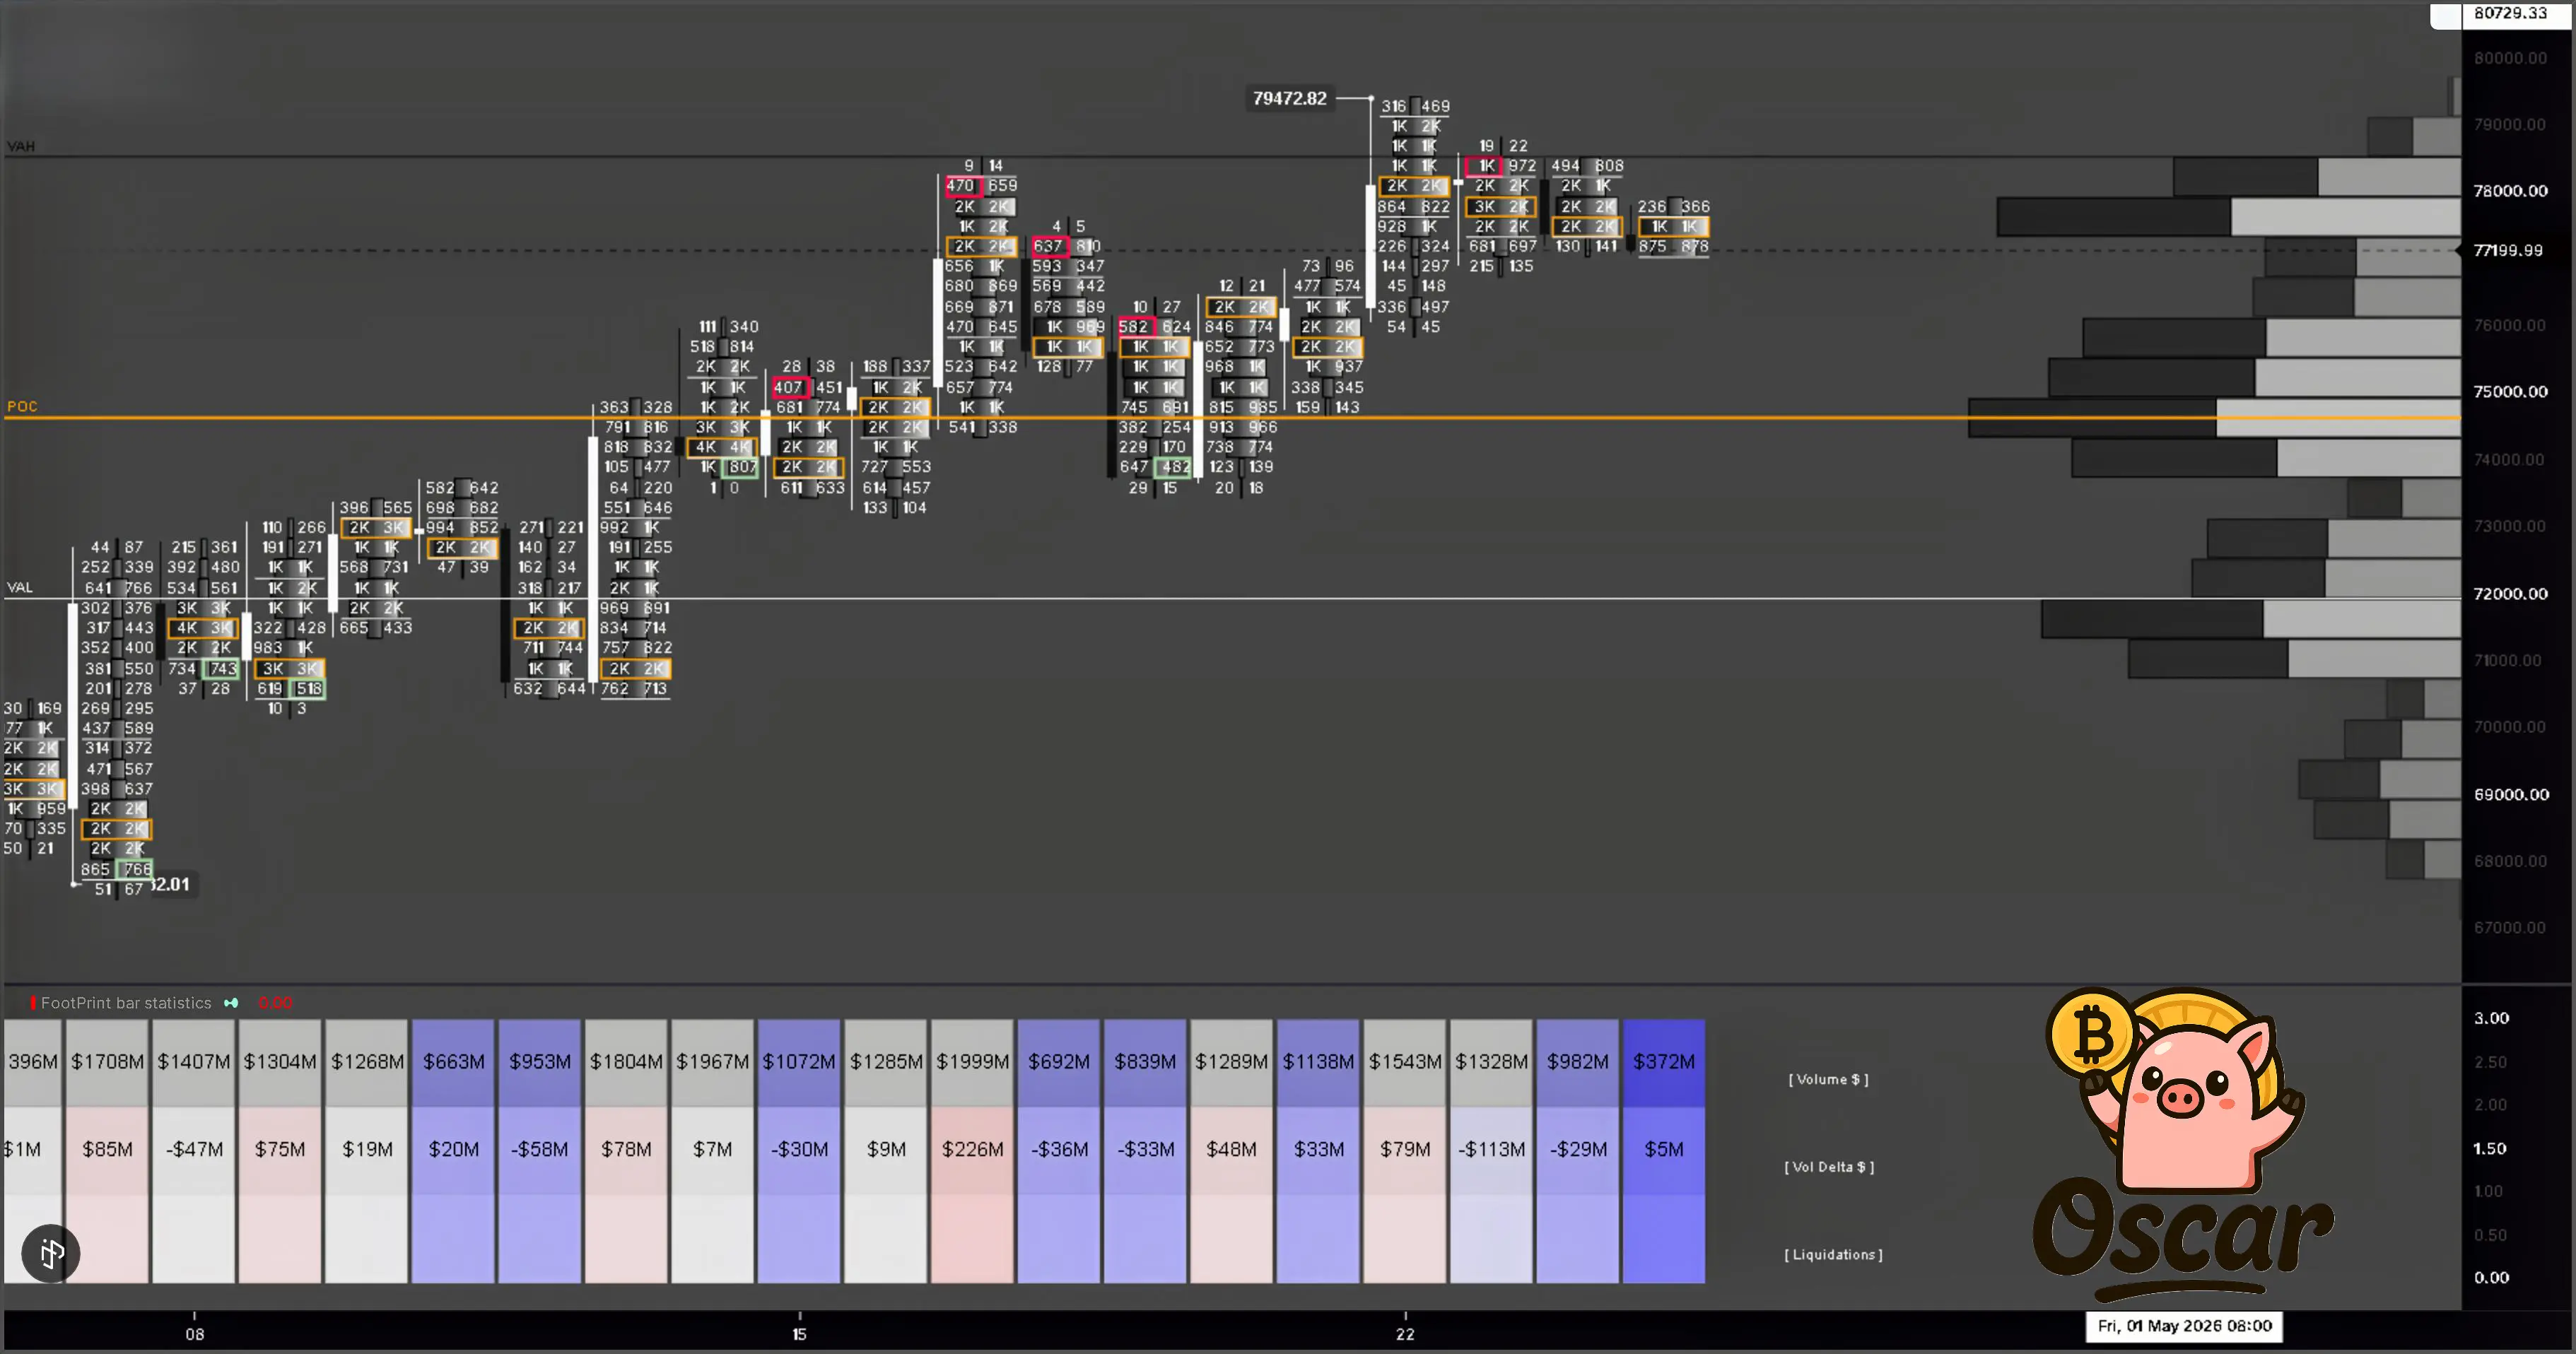
Task: Click the -$113M vol delta cell
Action: (x=1491, y=1150)
